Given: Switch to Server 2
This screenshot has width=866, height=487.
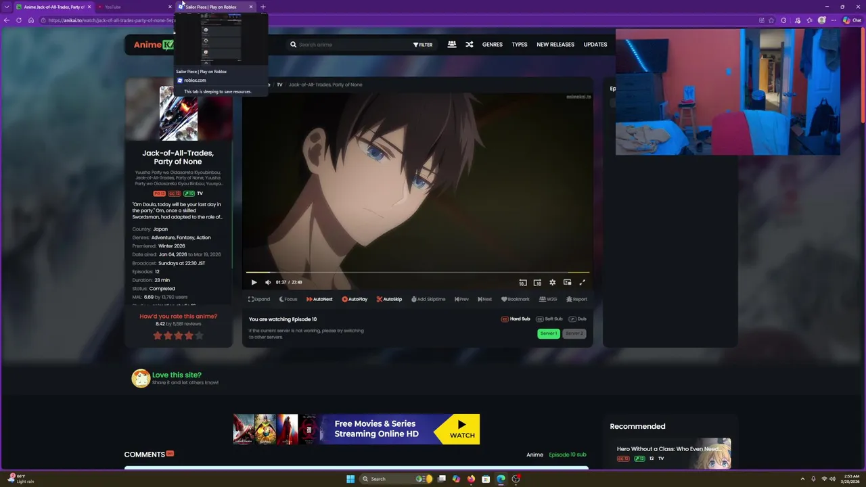Looking at the screenshot, I should [574, 333].
